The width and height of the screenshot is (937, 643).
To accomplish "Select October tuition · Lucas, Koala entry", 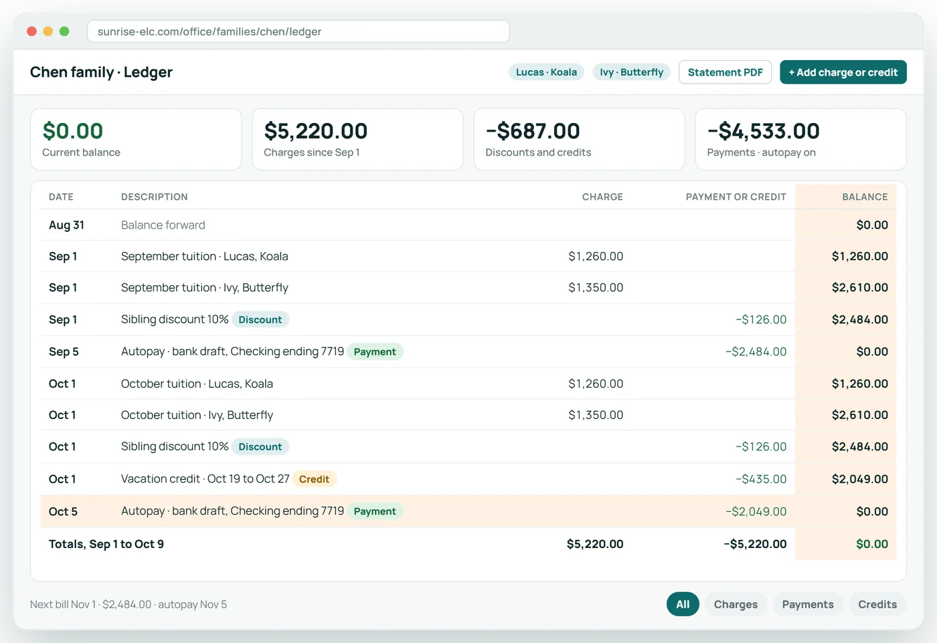I will (x=197, y=384).
